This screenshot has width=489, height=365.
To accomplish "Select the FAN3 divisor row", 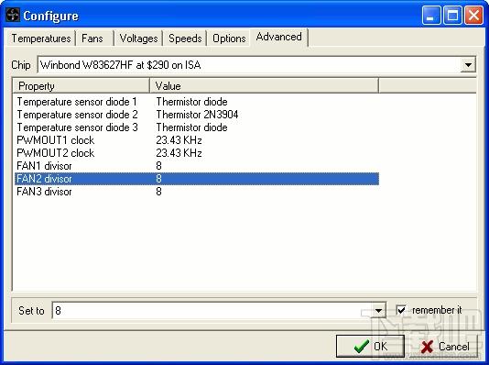I will pos(197,192).
